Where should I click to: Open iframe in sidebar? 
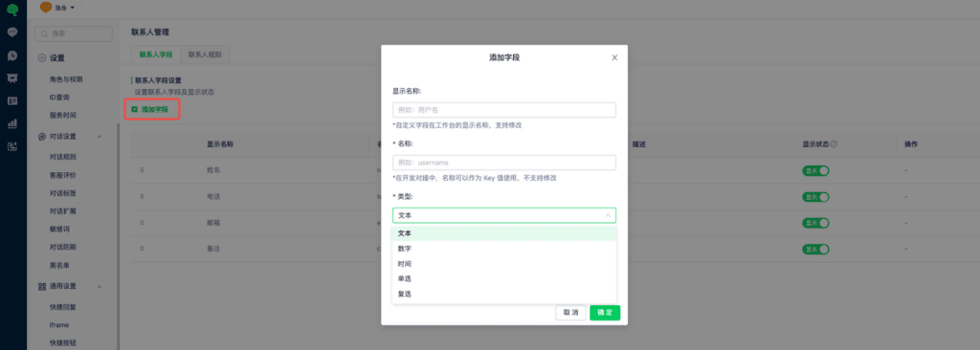click(58, 325)
